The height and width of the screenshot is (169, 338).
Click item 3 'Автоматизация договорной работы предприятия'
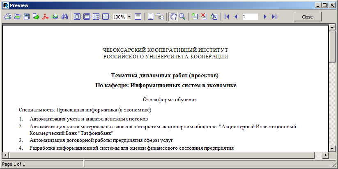pos(101,140)
